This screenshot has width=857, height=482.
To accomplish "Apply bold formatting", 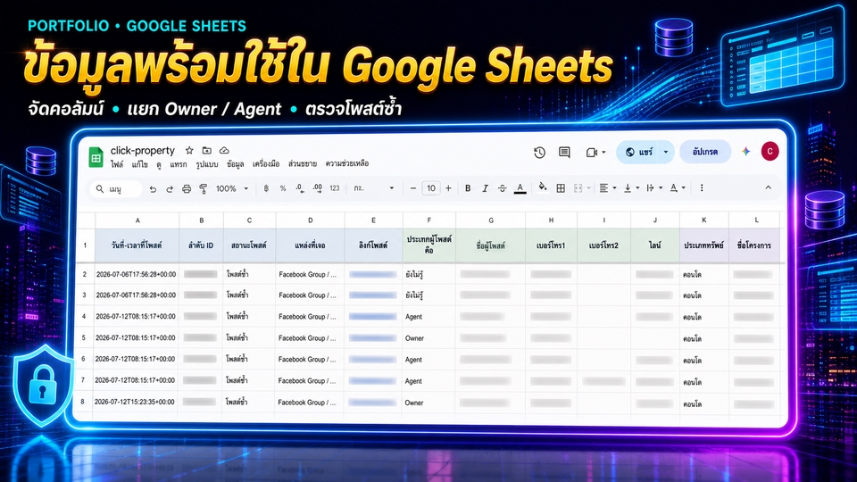I will pos(468,188).
